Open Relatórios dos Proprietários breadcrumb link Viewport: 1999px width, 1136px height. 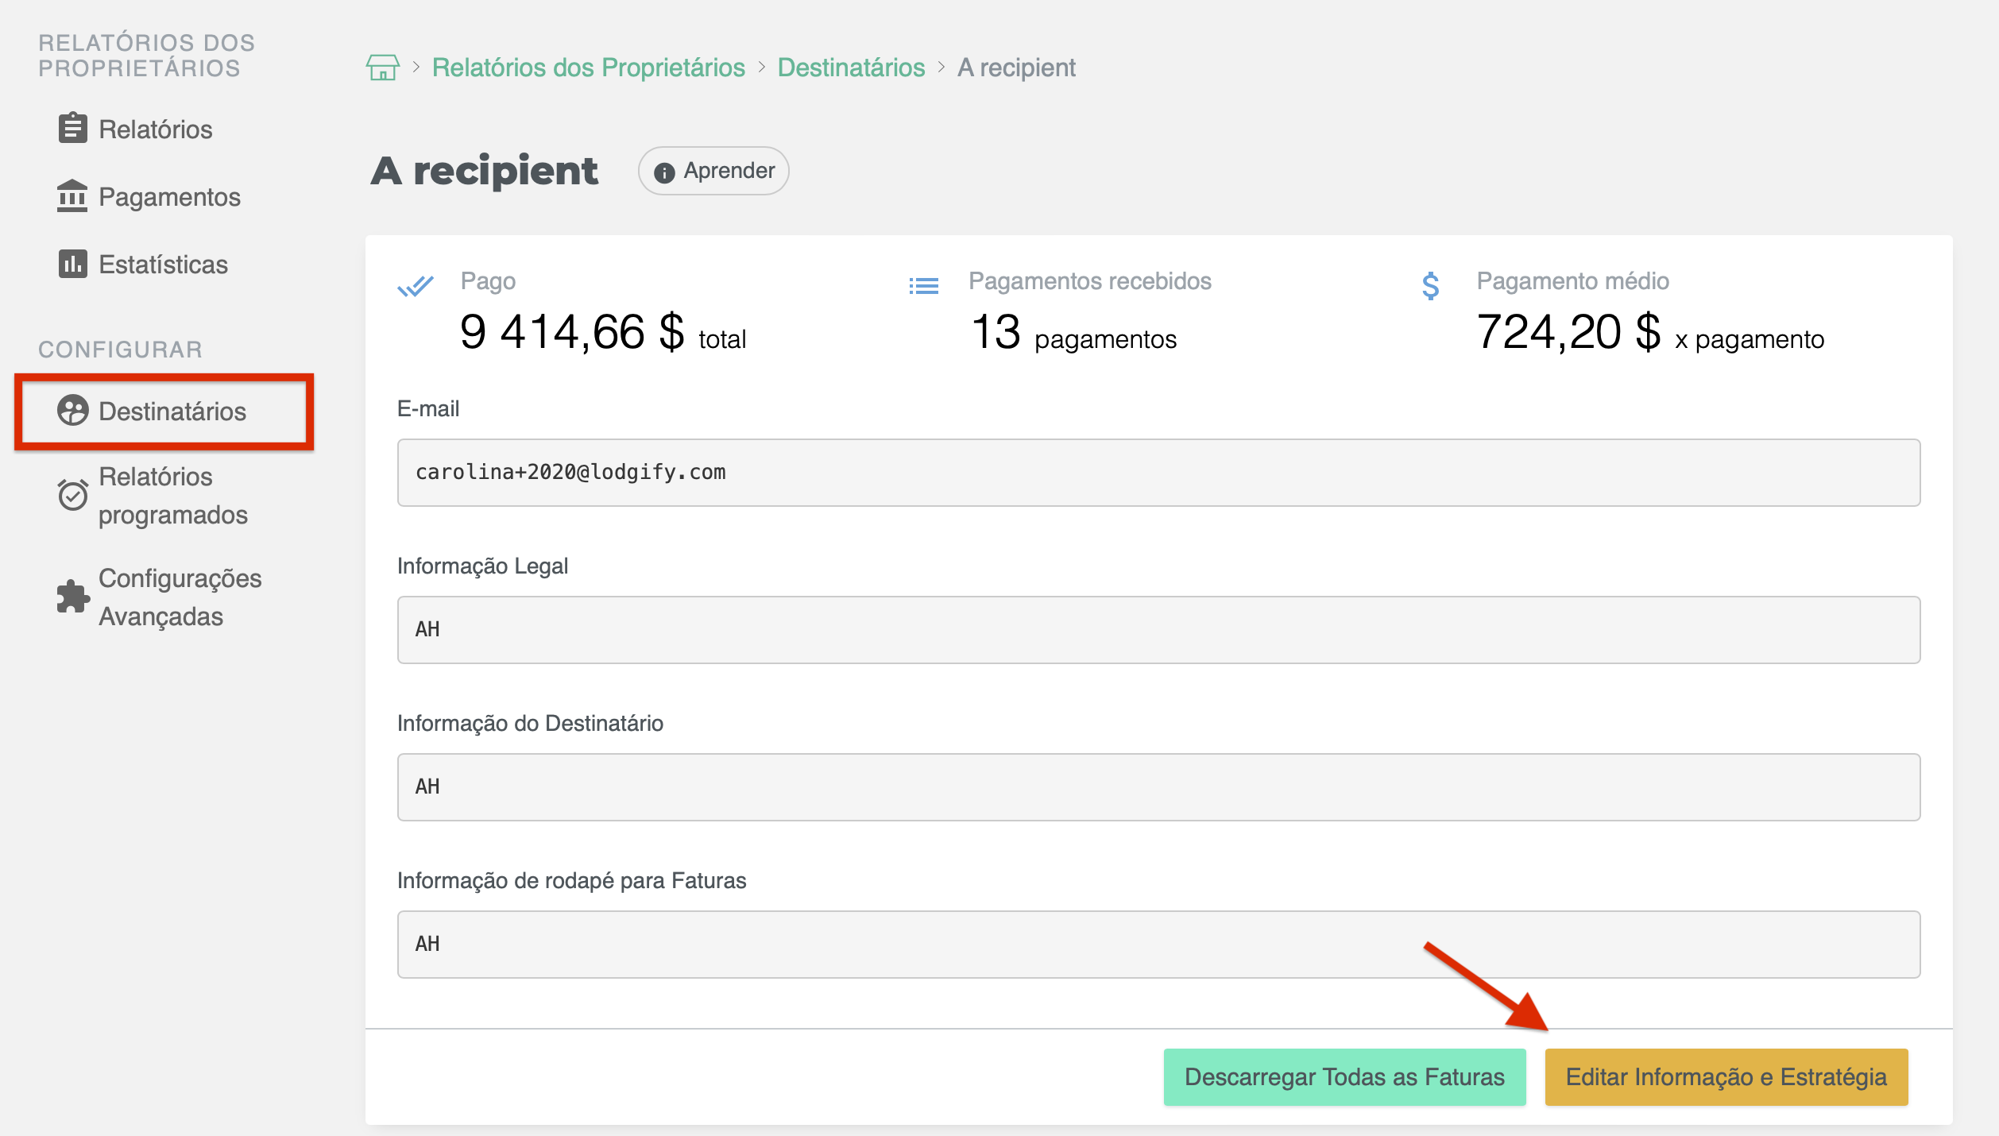(x=588, y=68)
